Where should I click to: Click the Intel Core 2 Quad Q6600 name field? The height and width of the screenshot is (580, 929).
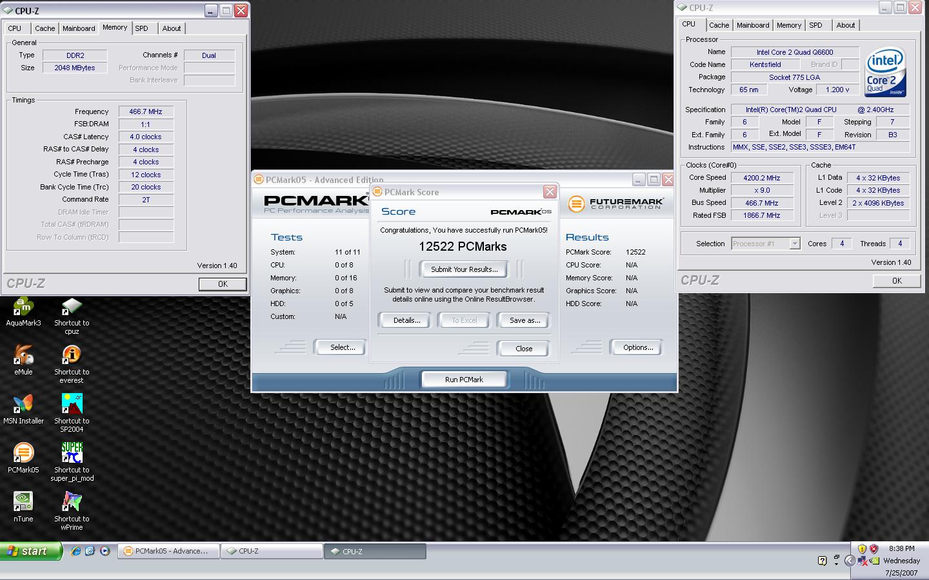[795, 52]
